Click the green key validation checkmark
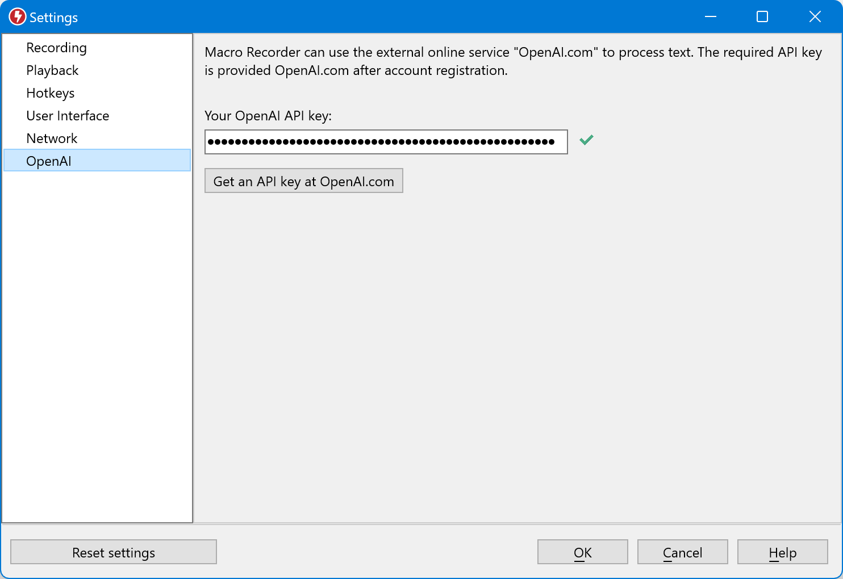The image size is (843, 579). click(x=586, y=140)
